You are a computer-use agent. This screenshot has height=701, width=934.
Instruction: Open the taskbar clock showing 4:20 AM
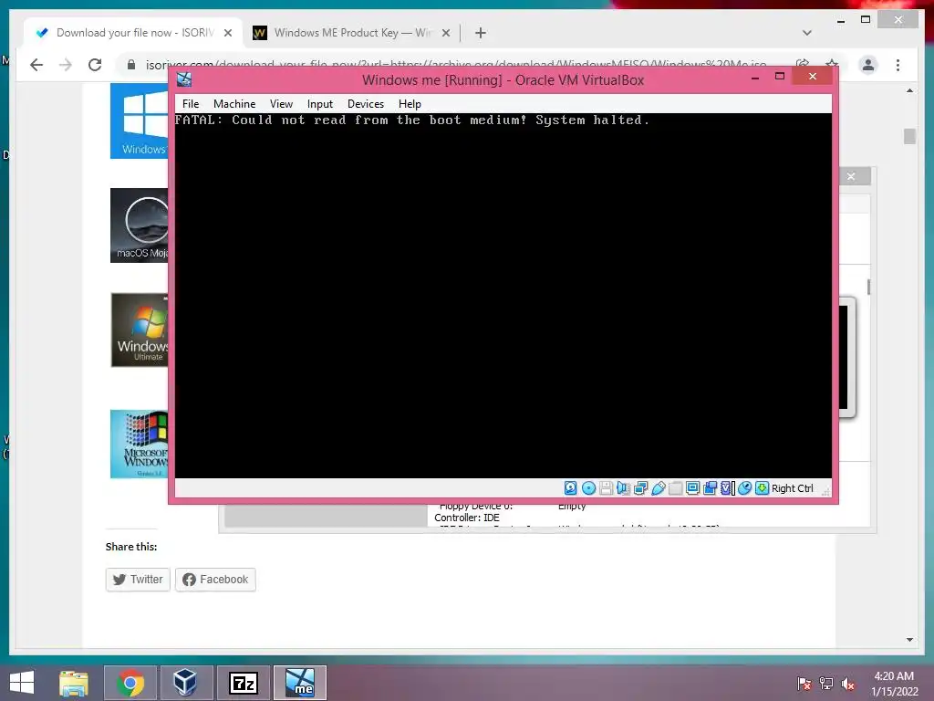[x=894, y=684]
